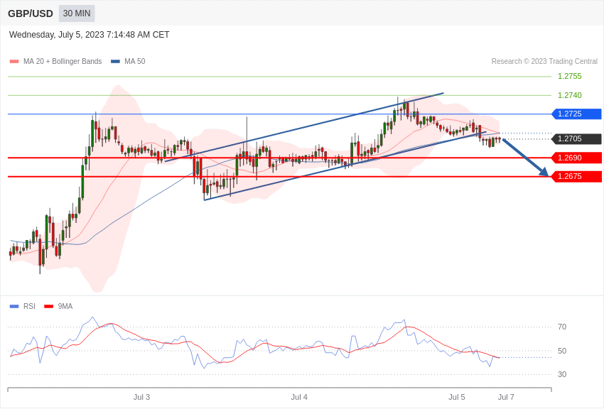Select the chart date and time text
The height and width of the screenshot is (409, 604).
coord(90,35)
